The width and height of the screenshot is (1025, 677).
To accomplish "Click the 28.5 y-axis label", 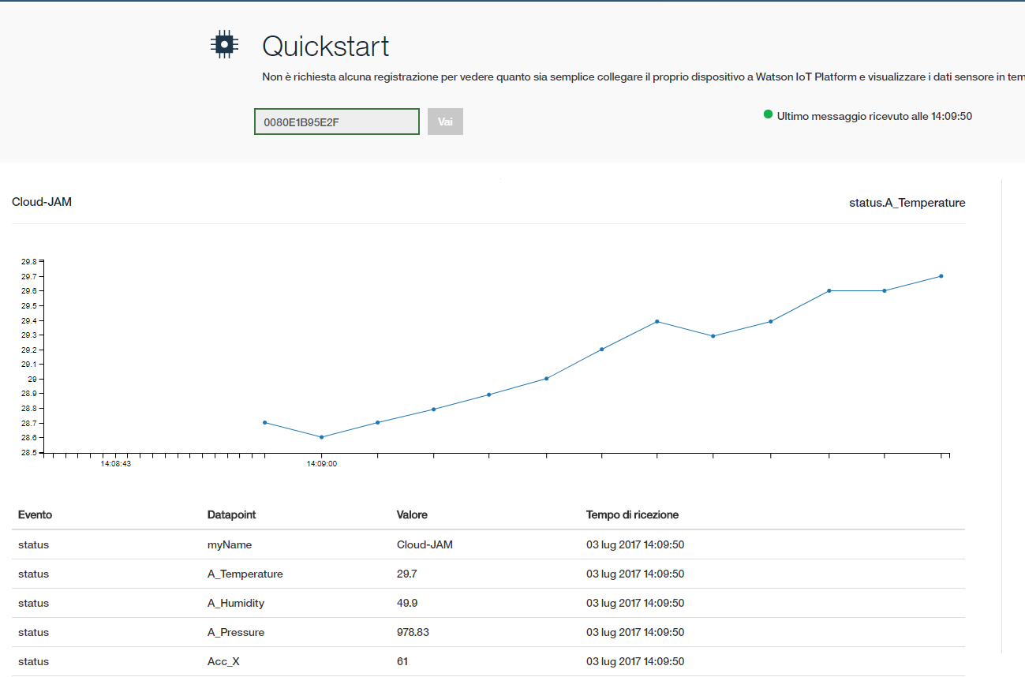I will pos(29,453).
